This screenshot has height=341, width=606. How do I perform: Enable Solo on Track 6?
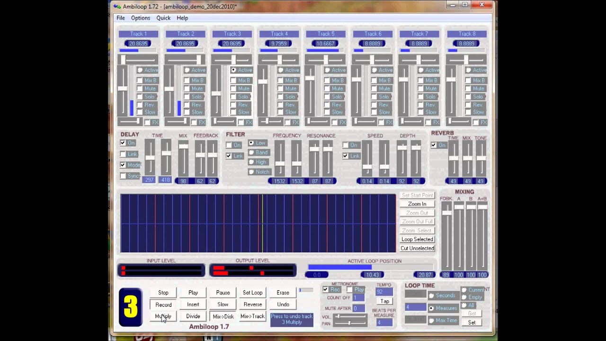[x=374, y=97]
